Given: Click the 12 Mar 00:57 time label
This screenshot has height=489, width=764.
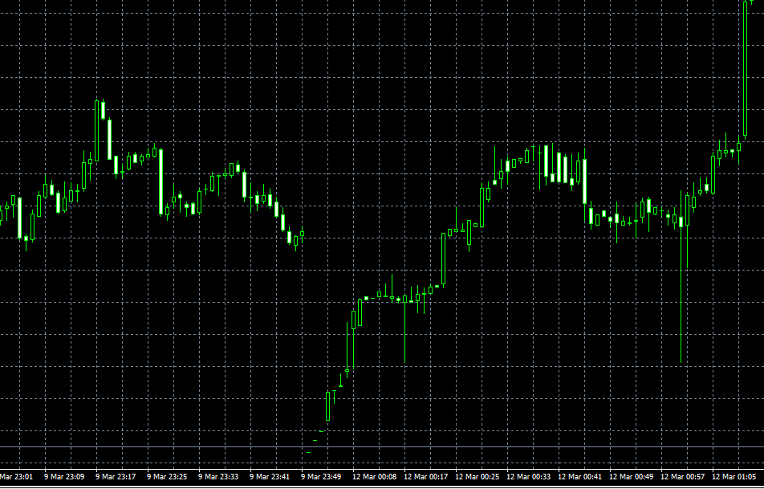Looking at the screenshot, I should [x=683, y=476].
